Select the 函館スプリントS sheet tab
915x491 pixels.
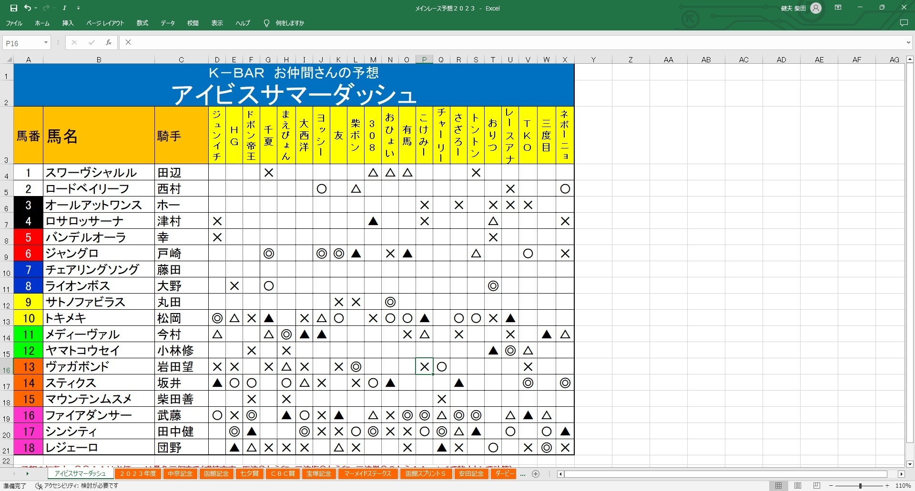tap(425, 474)
